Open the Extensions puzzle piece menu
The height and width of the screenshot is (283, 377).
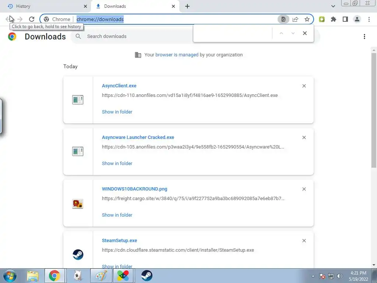334,19
